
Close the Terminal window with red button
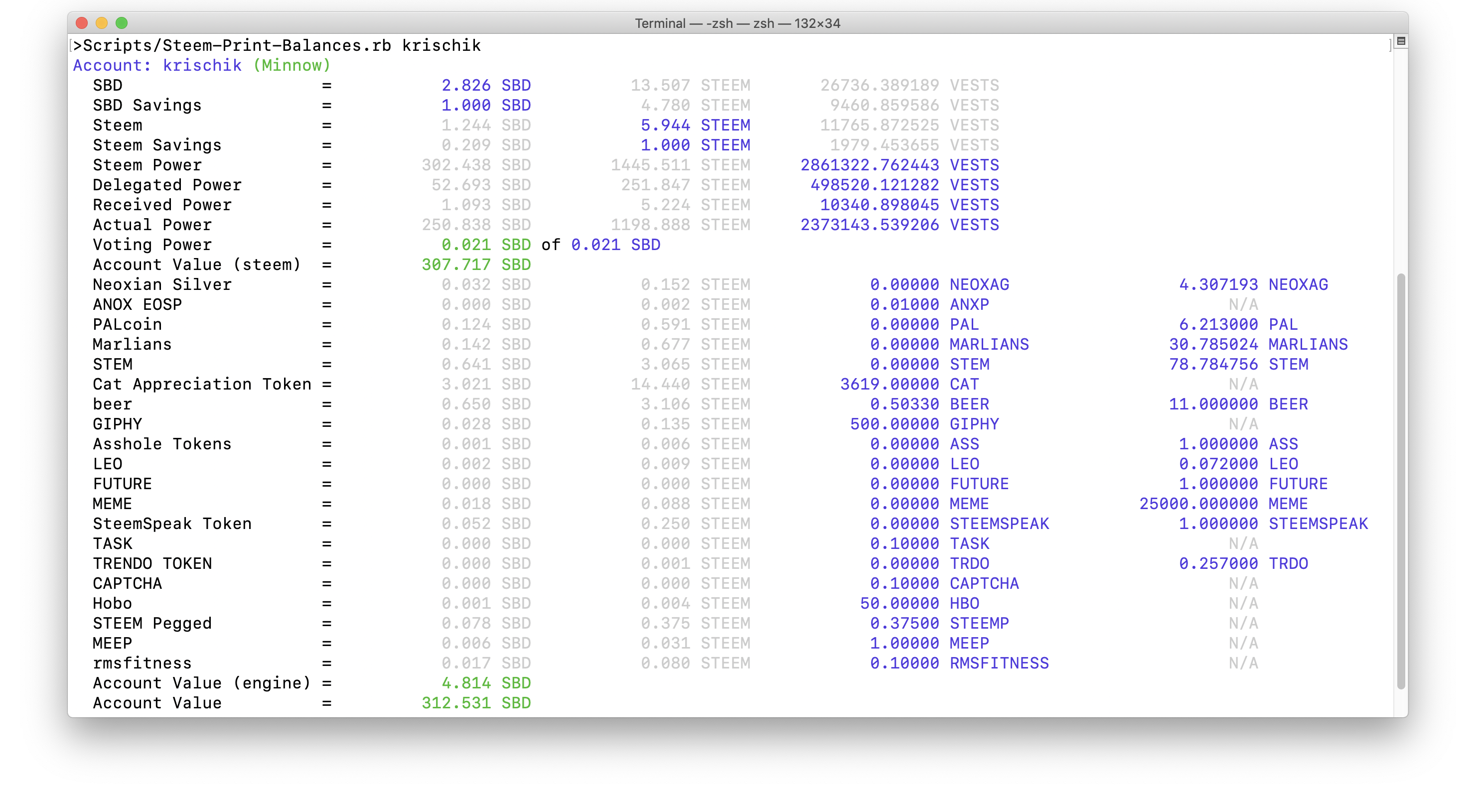[82, 23]
